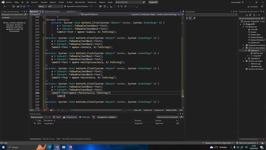Image resolution: width=266 pixels, height=150 pixels.
Task: Click Agregar al control de código fuente
Action: pyautogui.click(x=218, y=143)
